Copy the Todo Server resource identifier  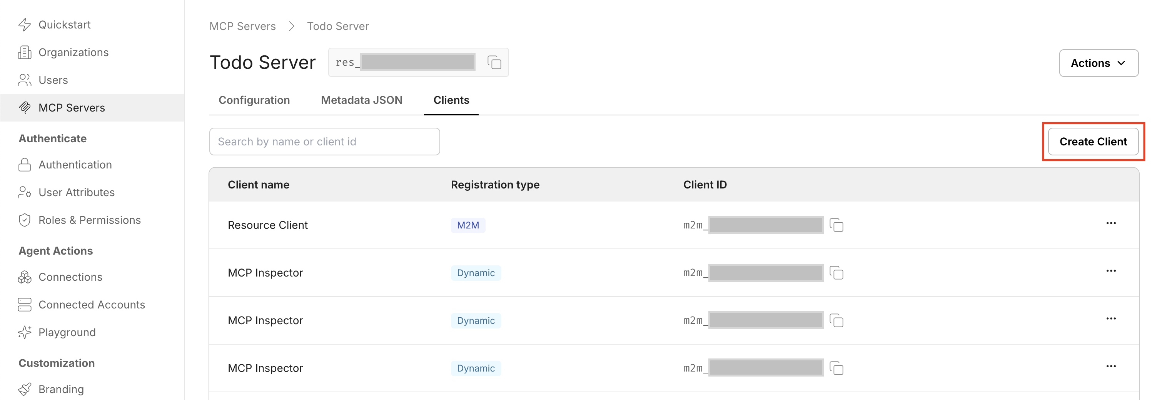point(494,62)
